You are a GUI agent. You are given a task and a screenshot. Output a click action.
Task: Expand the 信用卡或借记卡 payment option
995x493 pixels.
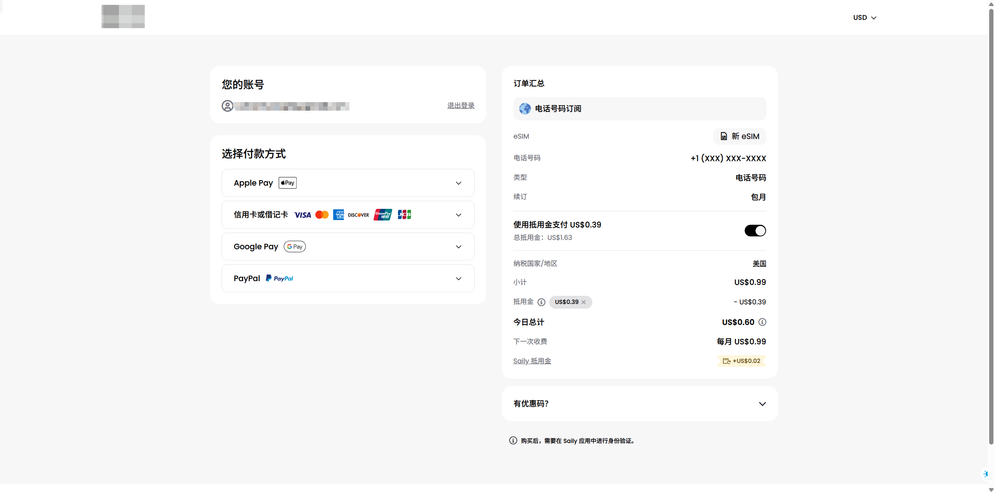(x=348, y=215)
